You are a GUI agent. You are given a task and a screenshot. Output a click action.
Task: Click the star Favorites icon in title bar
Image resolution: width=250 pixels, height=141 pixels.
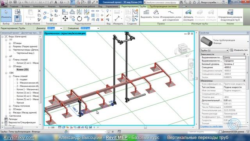coord(195,2)
